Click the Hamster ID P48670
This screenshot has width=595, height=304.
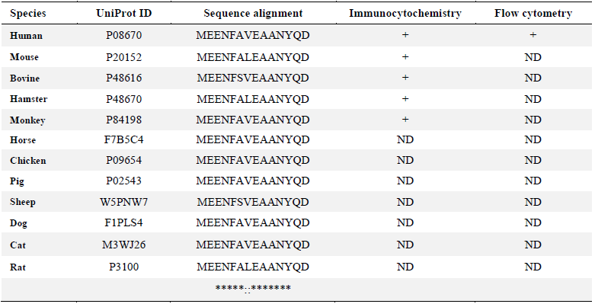click(x=123, y=99)
